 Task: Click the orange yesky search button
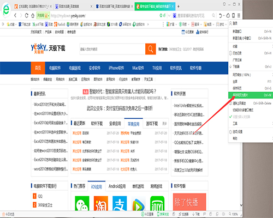coord(151,49)
